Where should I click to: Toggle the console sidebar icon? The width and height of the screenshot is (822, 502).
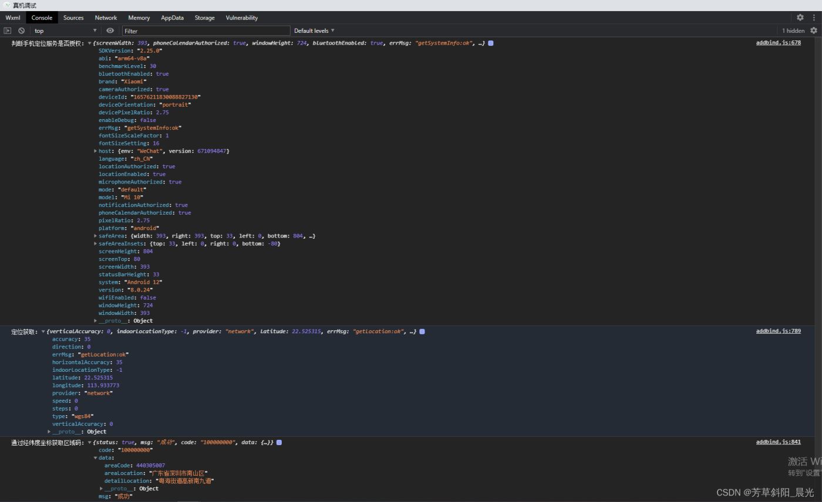tap(8, 30)
